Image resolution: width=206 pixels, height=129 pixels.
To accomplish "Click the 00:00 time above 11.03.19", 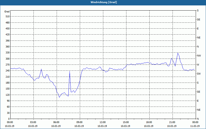I will coord(195,122).
